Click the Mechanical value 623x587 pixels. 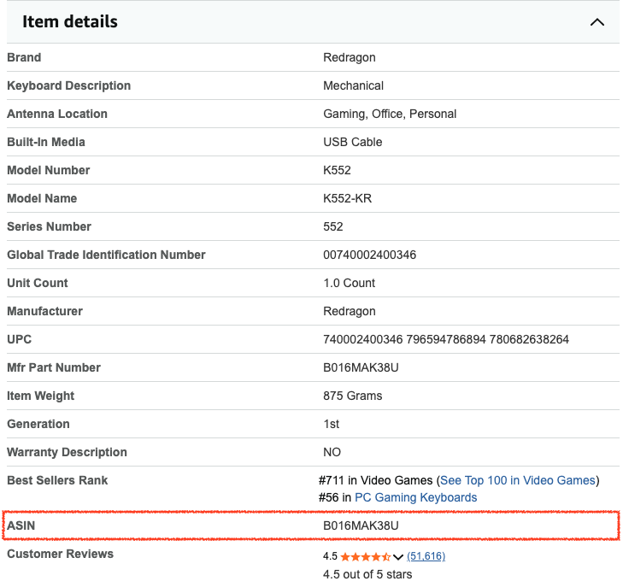pyautogui.click(x=353, y=85)
